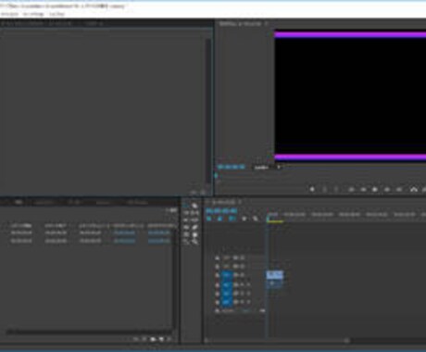Click the timeline horizontal zoom scroll bar

278,341
